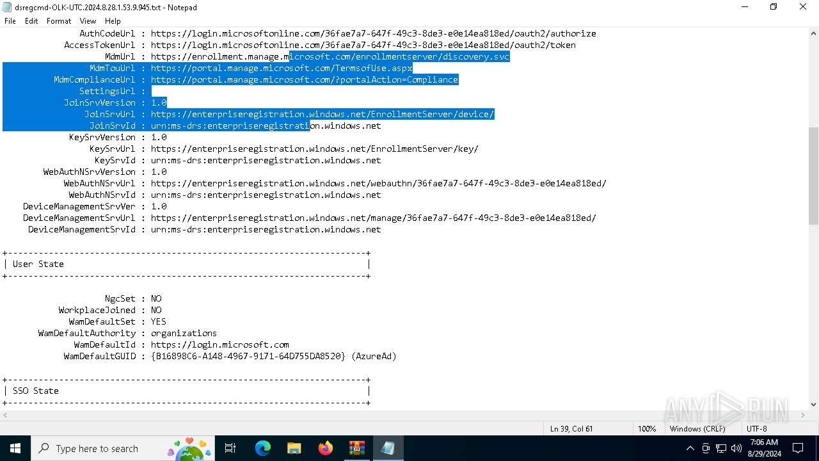Image resolution: width=819 pixels, height=461 pixels.
Task: Click the Notepad icon in title bar
Action: [7, 7]
